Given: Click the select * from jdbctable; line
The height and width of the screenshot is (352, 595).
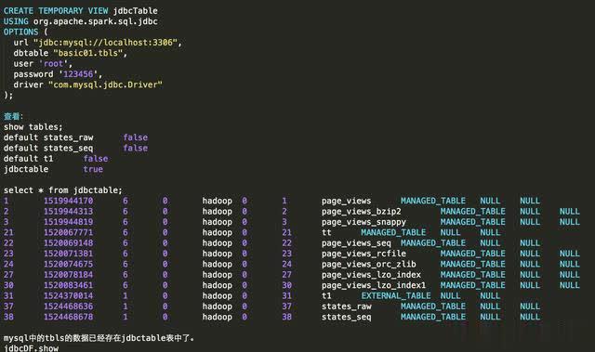Looking at the screenshot, I should click(63, 190).
